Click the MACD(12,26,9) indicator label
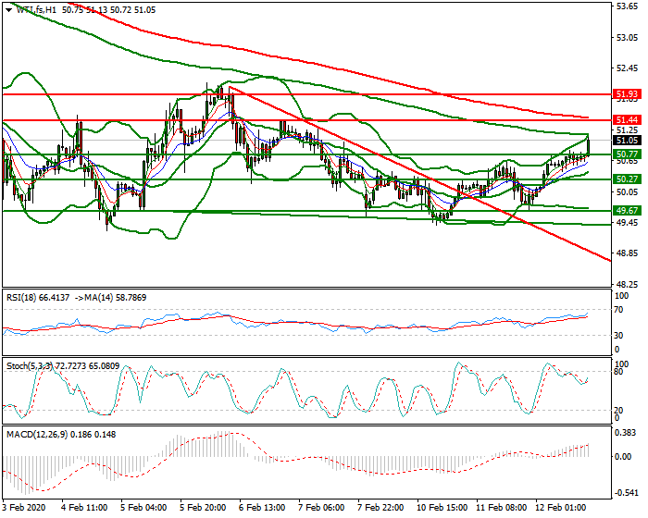This screenshot has width=648, height=518. click(37, 435)
